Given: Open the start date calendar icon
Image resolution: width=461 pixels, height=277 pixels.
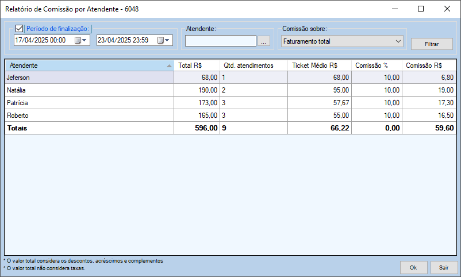Looking at the screenshot, I should coord(78,40).
